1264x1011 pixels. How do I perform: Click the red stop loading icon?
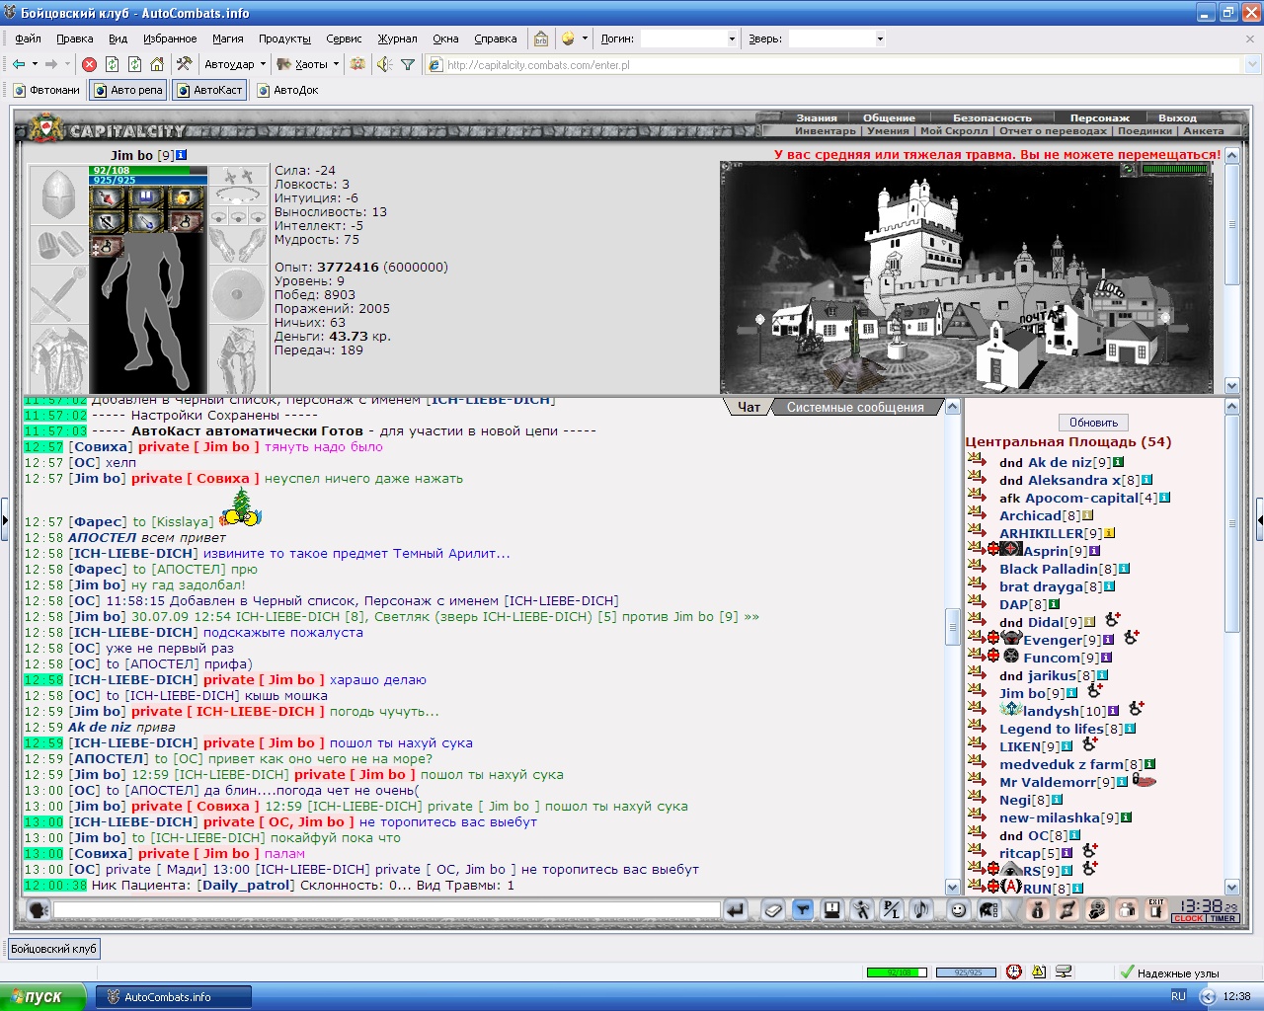(x=89, y=64)
